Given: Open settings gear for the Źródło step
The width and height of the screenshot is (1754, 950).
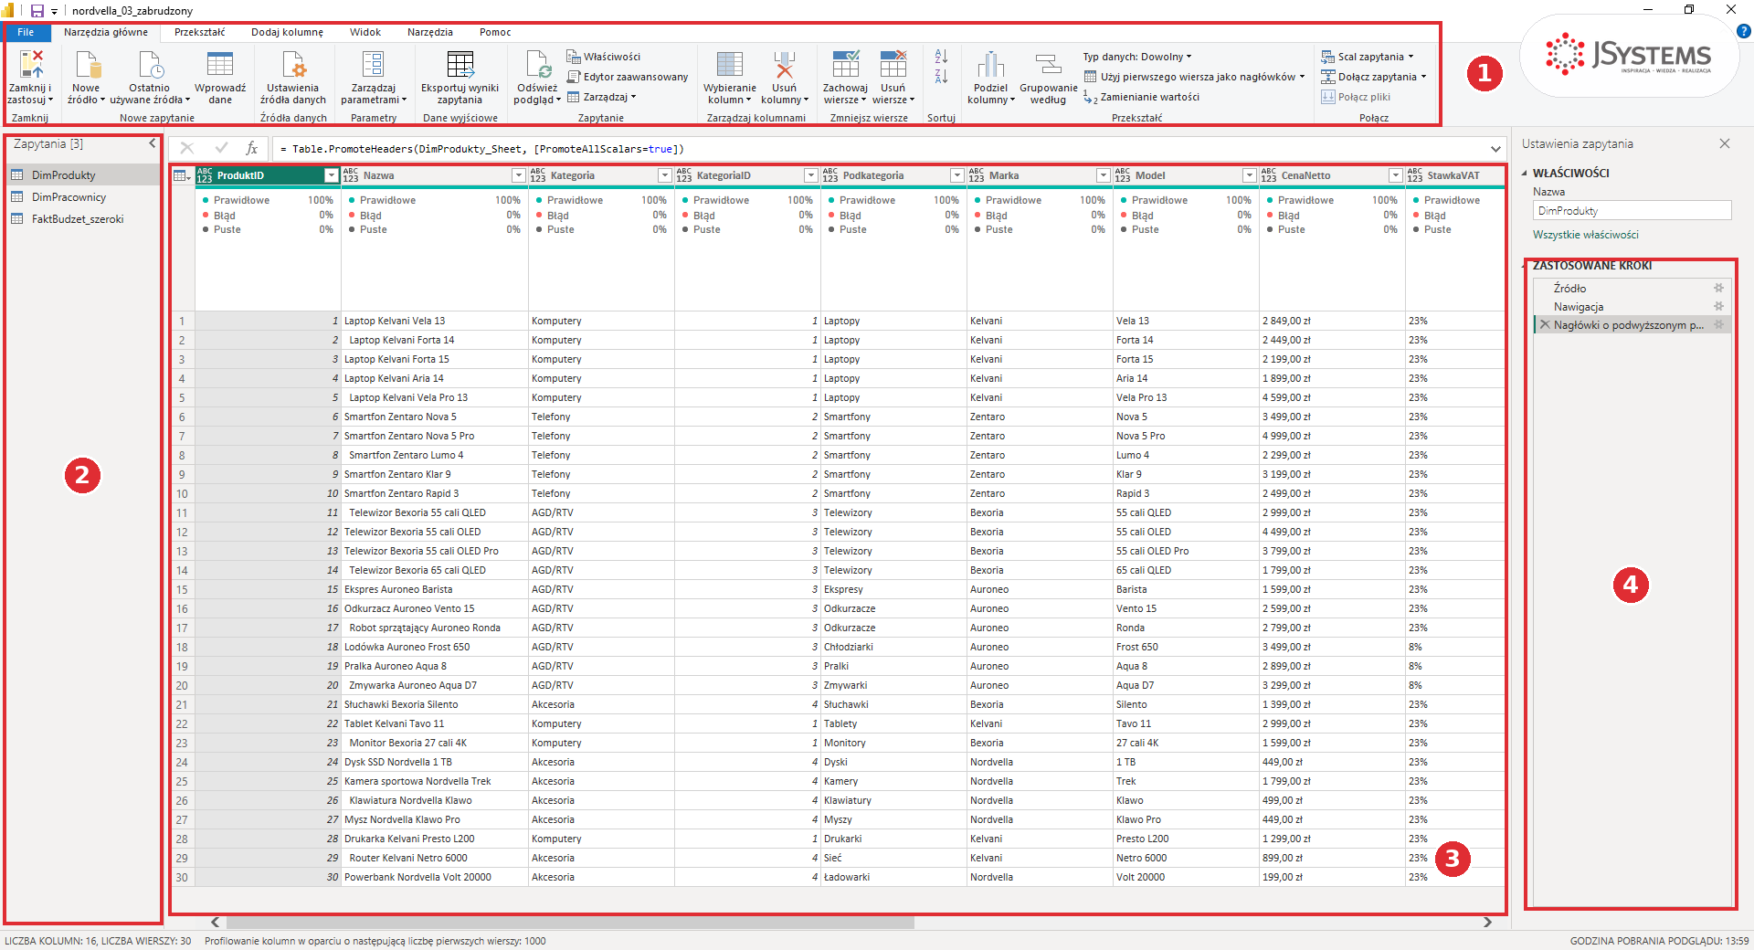Looking at the screenshot, I should (1718, 288).
